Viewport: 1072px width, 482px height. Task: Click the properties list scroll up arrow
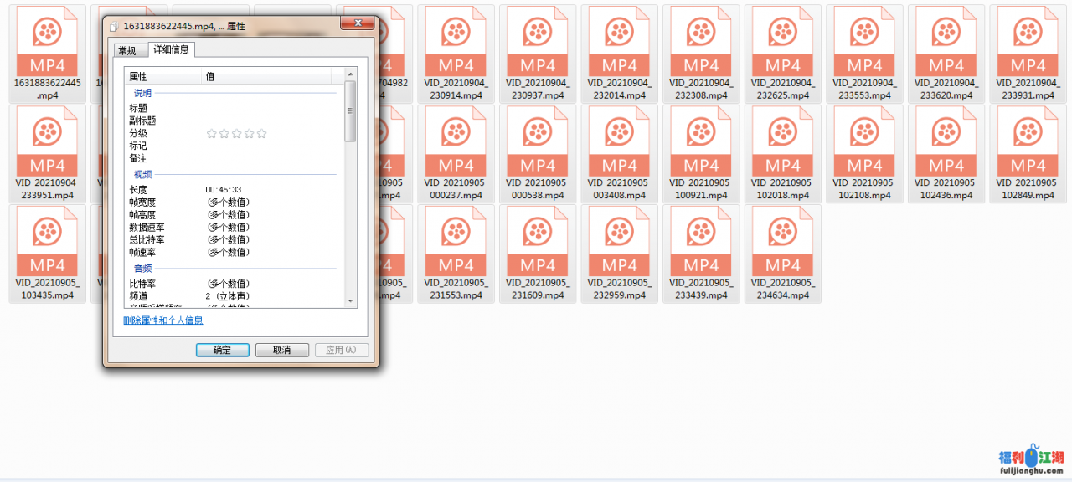(351, 76)
